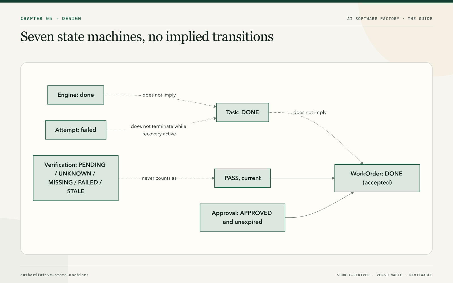Viewport: 453px width, 283px height.
Task: Click the 'does not imply' label after Engine
Action: coord(159,95)
